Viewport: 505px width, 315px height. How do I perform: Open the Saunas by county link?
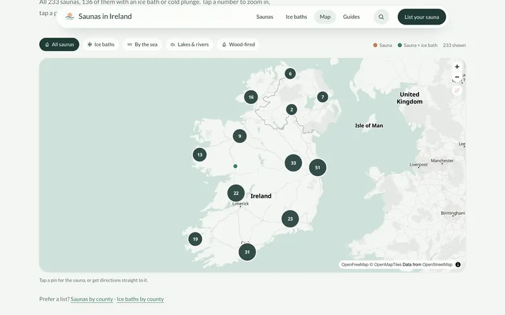coord(92,299)
